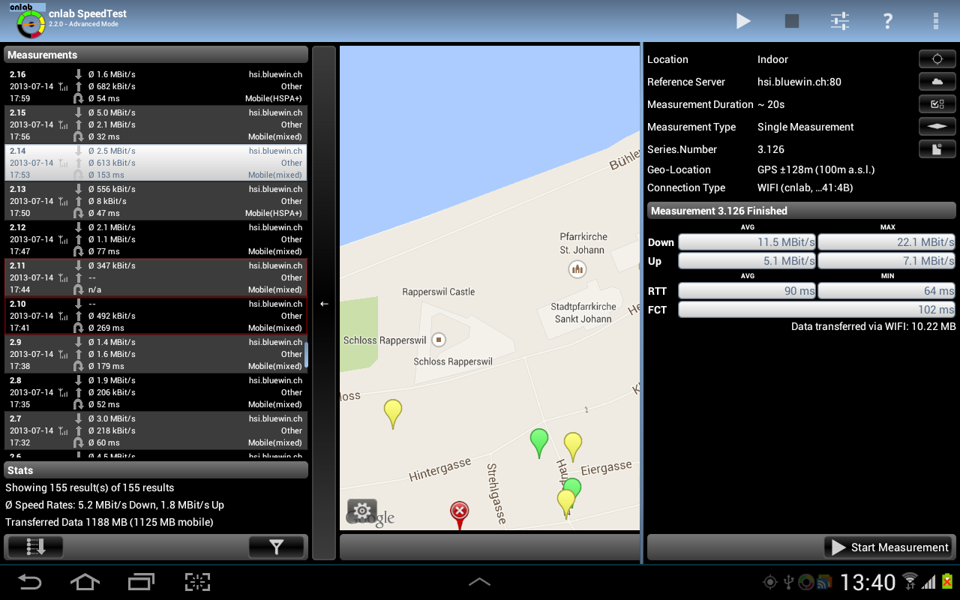960x600 pixels.
Task: Change measurement type button
Action: click(937, 127)
